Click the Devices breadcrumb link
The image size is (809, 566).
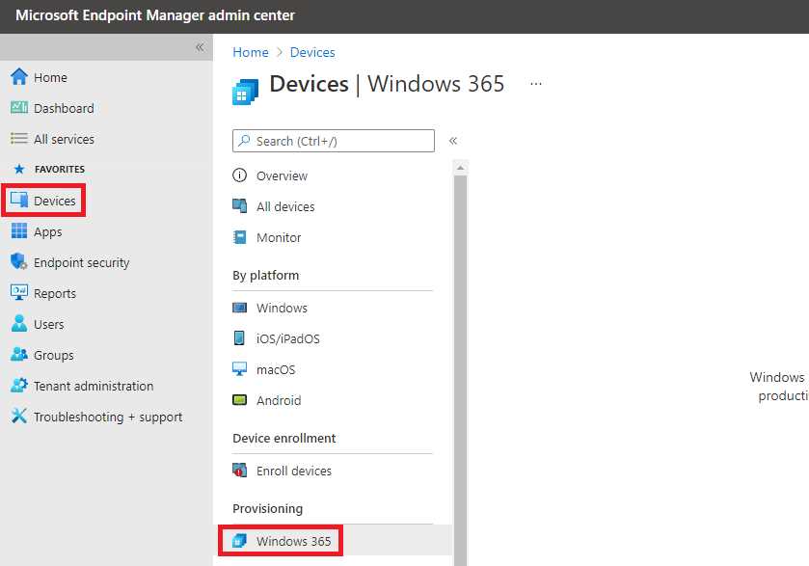point(312,52)
